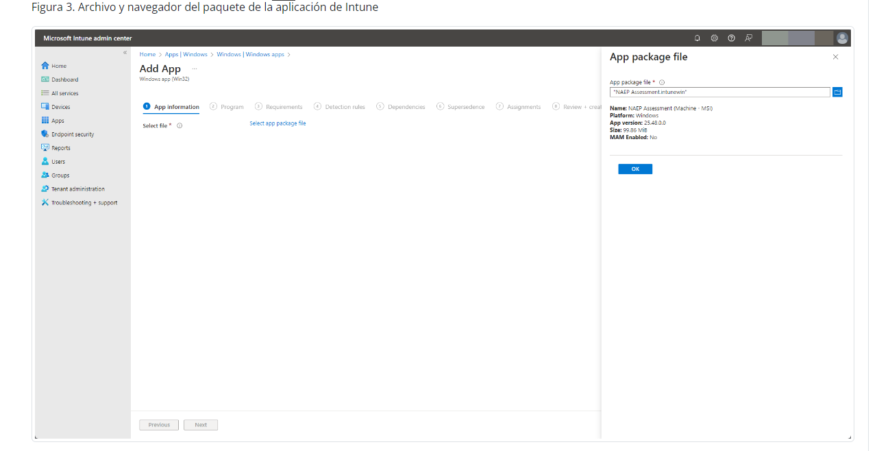The image size is (877, 451).
Task: Click the MAM Enabled: No text
Action: (x=633, y=137)
